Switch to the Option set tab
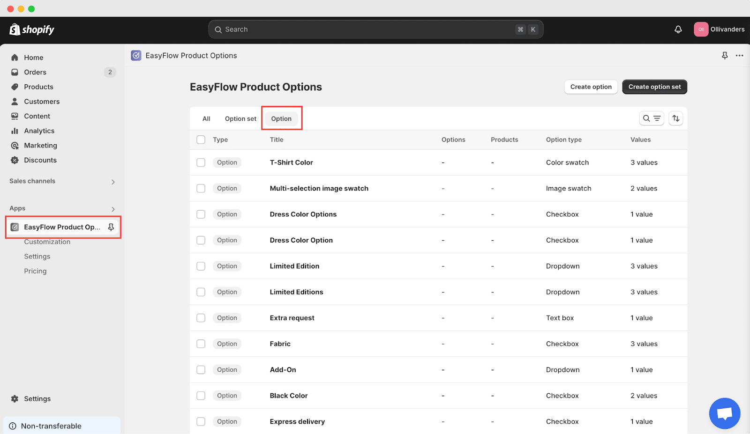The image size is (750, 434). point(240,119)
